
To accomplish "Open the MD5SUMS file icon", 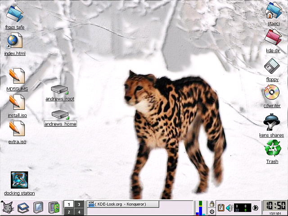I will click(x=17, y=76).
